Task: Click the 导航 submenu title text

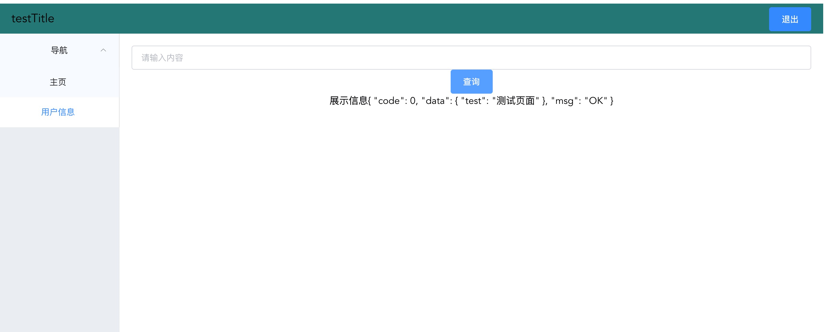Action: click(x=59, y=50)
